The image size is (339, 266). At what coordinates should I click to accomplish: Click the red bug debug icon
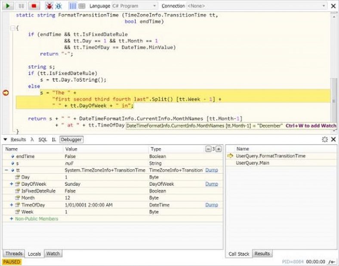49,6
